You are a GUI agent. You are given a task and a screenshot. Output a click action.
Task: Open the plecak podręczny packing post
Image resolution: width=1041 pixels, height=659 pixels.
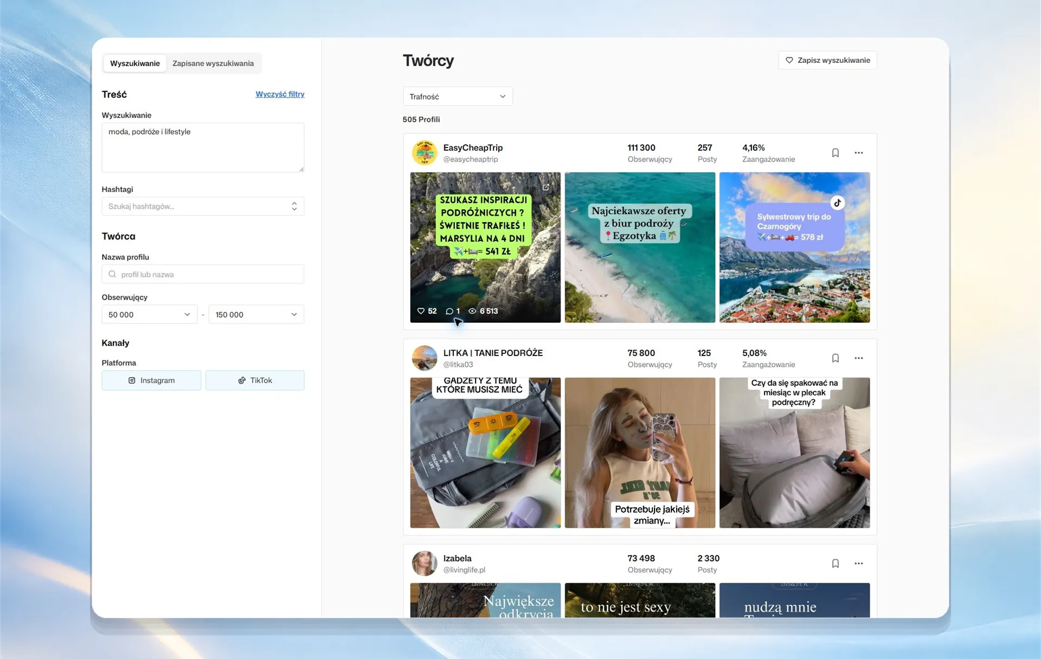click(x=794, y=453)
